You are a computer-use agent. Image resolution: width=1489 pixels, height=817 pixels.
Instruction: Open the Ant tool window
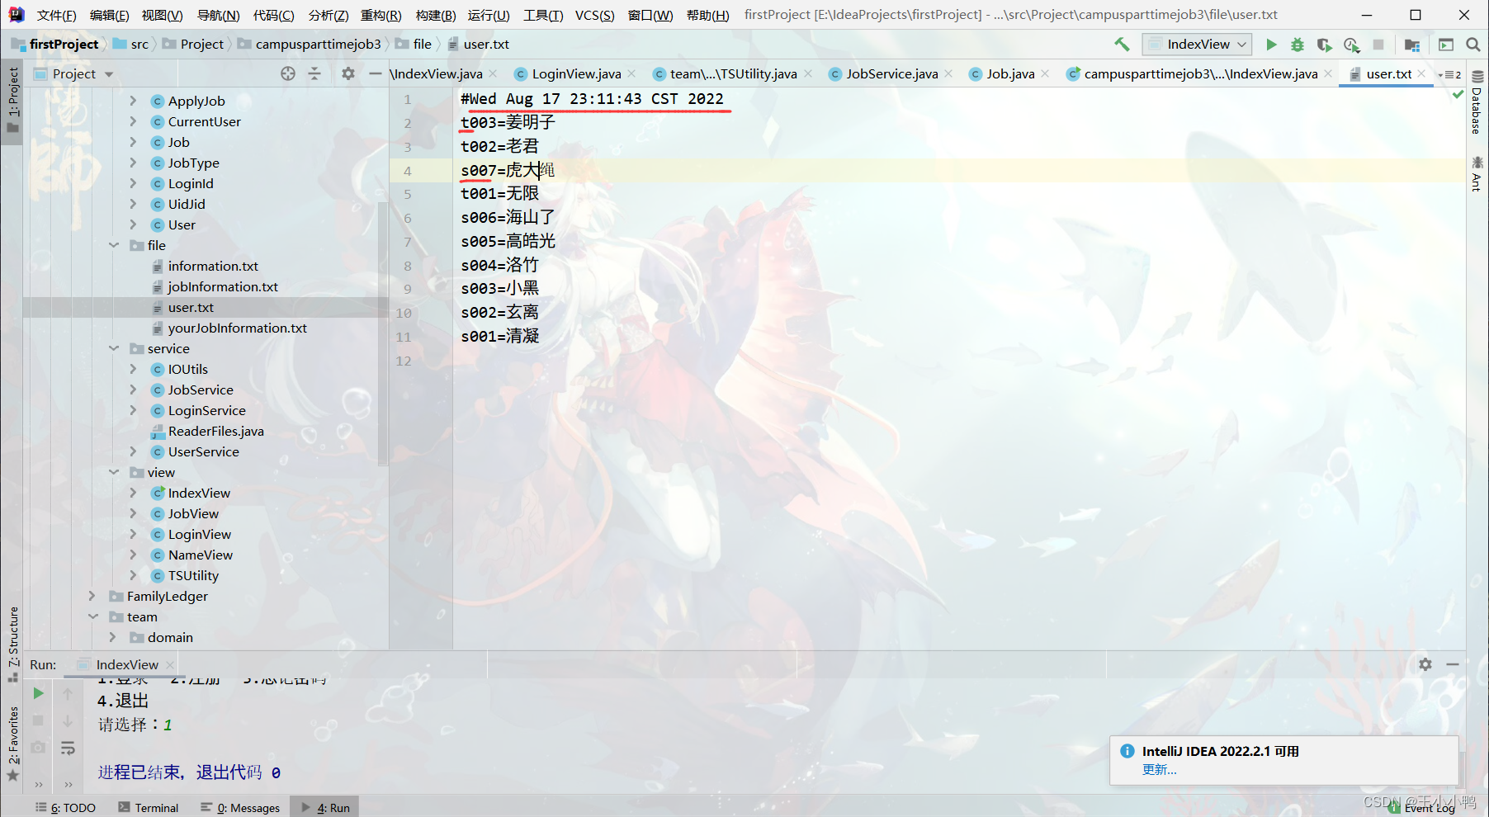pyautogui.click(x=1477, y=173)
